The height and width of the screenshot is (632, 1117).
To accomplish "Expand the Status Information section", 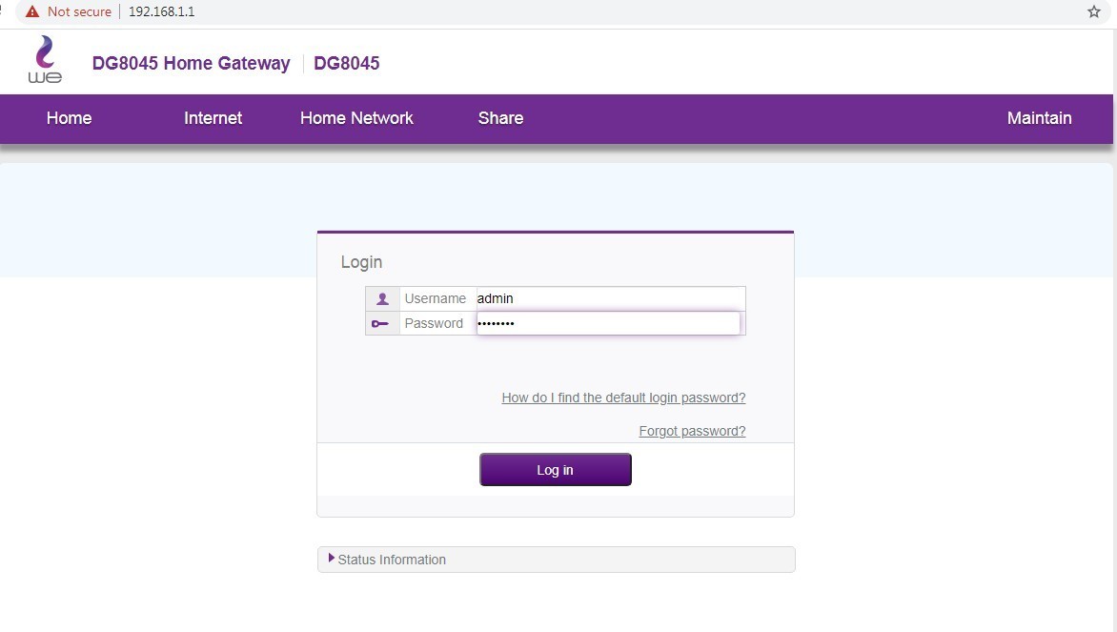I will tap(392, 560).
